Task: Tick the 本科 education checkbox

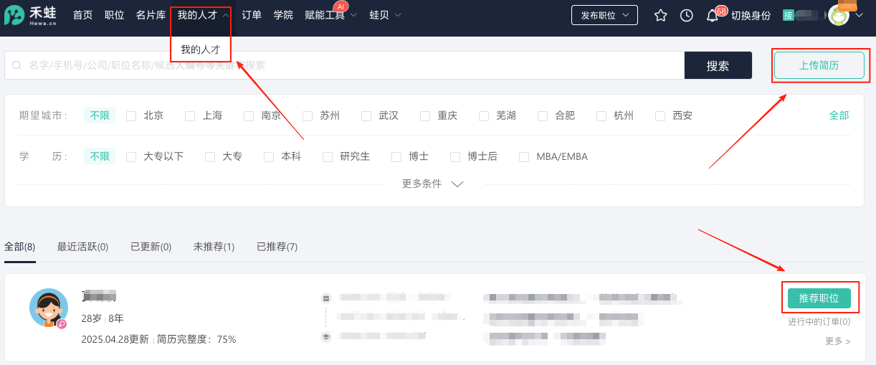Action: pos(269,156)
